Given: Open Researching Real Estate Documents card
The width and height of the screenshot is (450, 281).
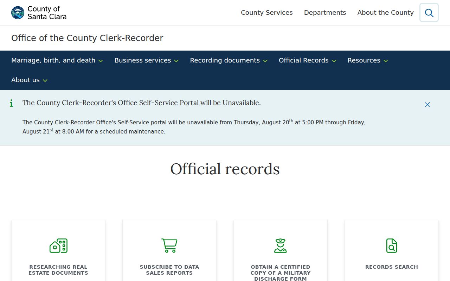Looking at the screenshot, I should point(58,250).
